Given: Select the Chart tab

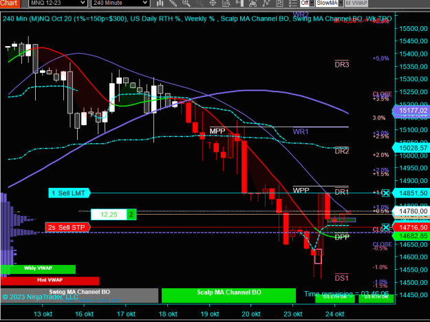Looking at the screenshot, I should point(10,3).
